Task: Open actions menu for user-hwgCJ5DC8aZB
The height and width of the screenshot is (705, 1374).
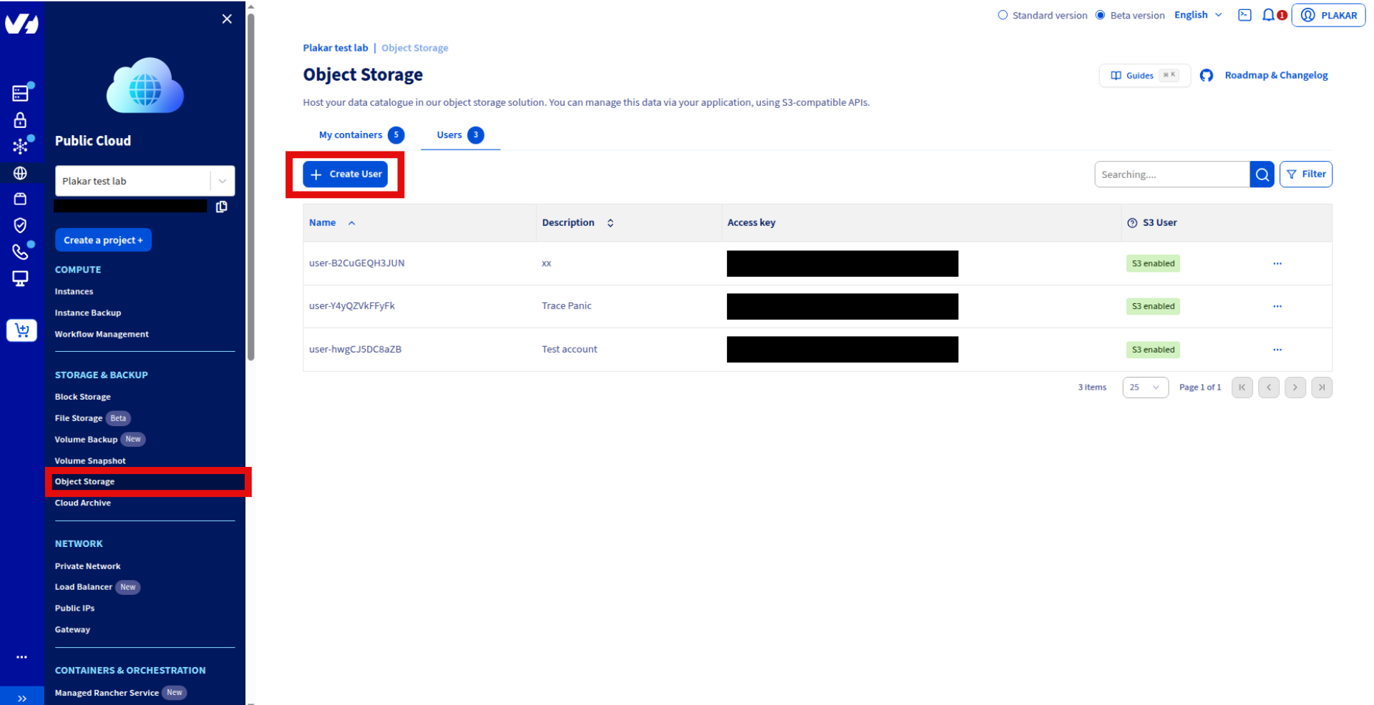Action: pyautogui.click(x=1277, y=350)
